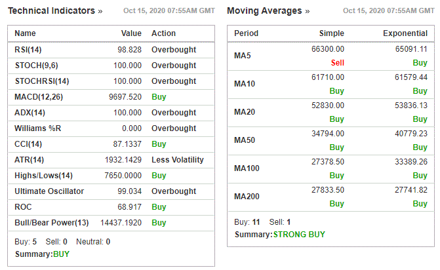Click the Williams %R value 0.000
440x270 pixels.
coord(132,128)
